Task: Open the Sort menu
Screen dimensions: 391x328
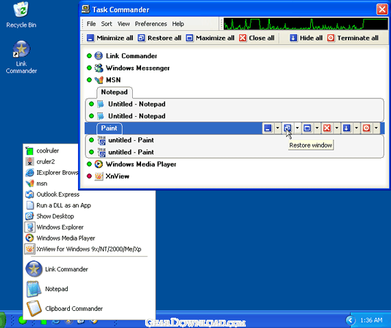Action: point(106,24)
